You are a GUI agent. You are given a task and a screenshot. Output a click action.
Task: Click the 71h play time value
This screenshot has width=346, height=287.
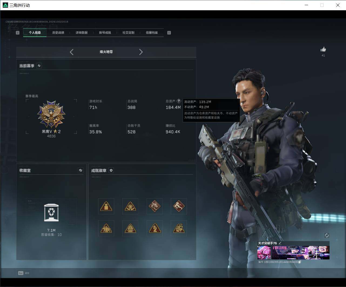point(93,107)
